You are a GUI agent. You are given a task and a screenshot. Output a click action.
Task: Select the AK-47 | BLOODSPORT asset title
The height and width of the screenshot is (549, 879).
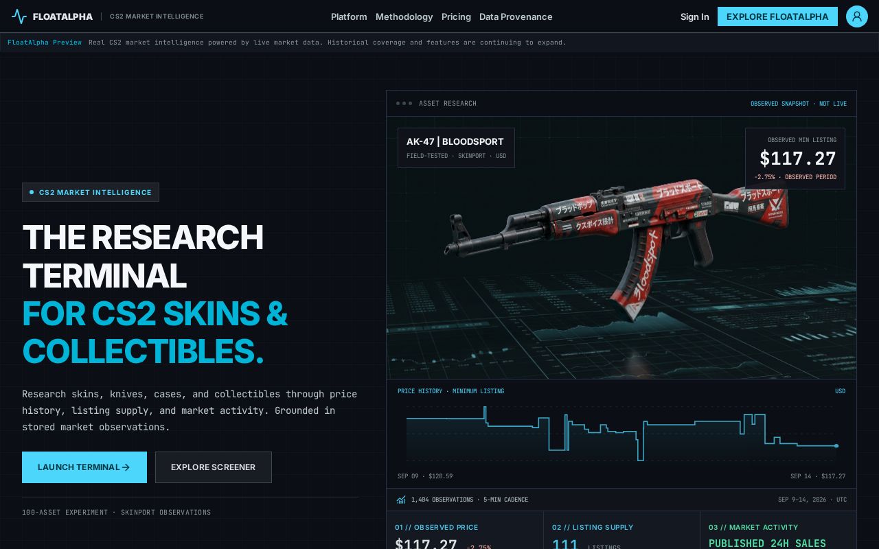pyautogui.click(x=455, y=141)
